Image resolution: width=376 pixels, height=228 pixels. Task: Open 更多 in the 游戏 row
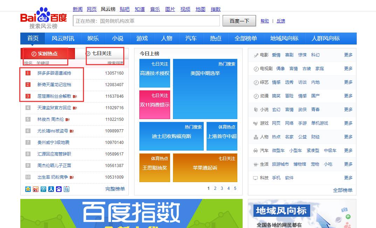coord(348,123)
